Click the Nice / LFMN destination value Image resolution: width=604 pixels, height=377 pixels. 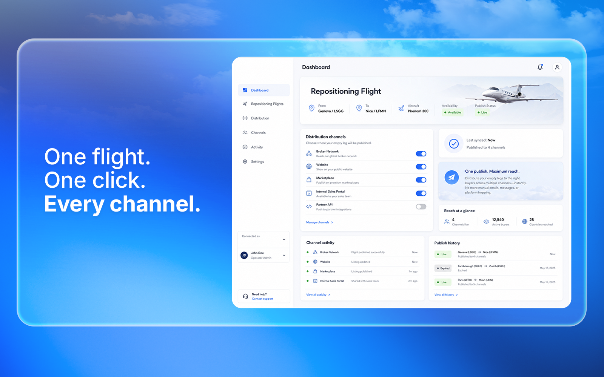(x=376, y=111)
